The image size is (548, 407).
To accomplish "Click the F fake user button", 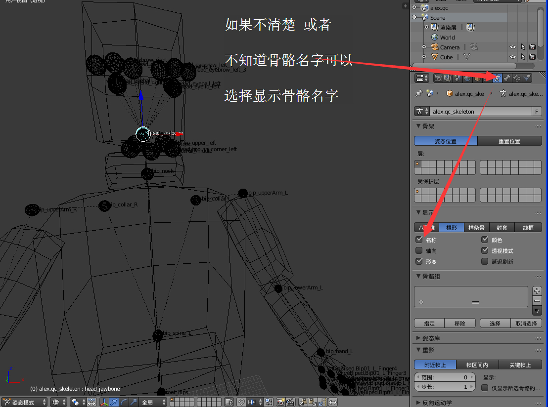I will point(537,111).
